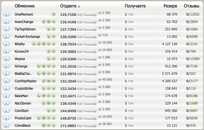The image size is (204, 130).
Task: Go to CoinPayMaster exchanger
Action: point(26,81)
